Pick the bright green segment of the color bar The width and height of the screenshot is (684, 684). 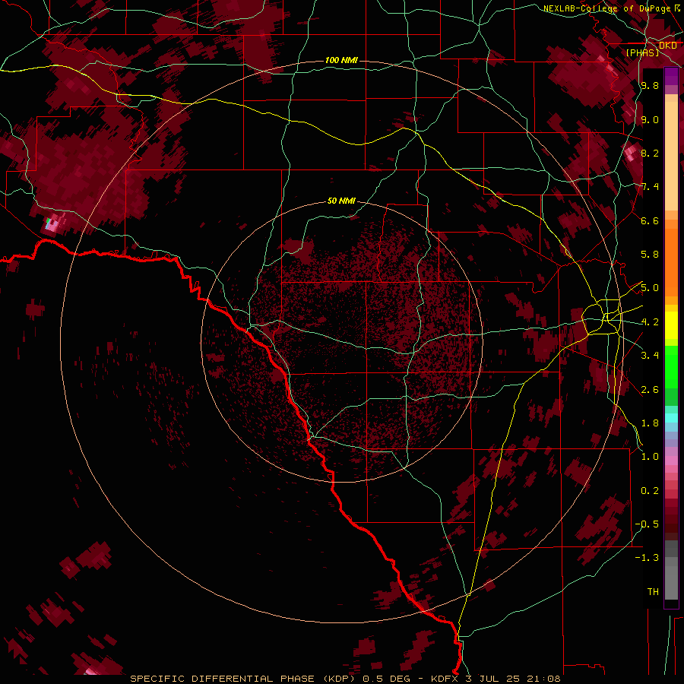point(671,366)
